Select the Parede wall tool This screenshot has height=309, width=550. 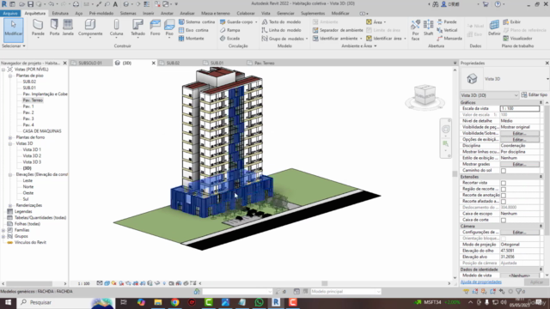38,28
